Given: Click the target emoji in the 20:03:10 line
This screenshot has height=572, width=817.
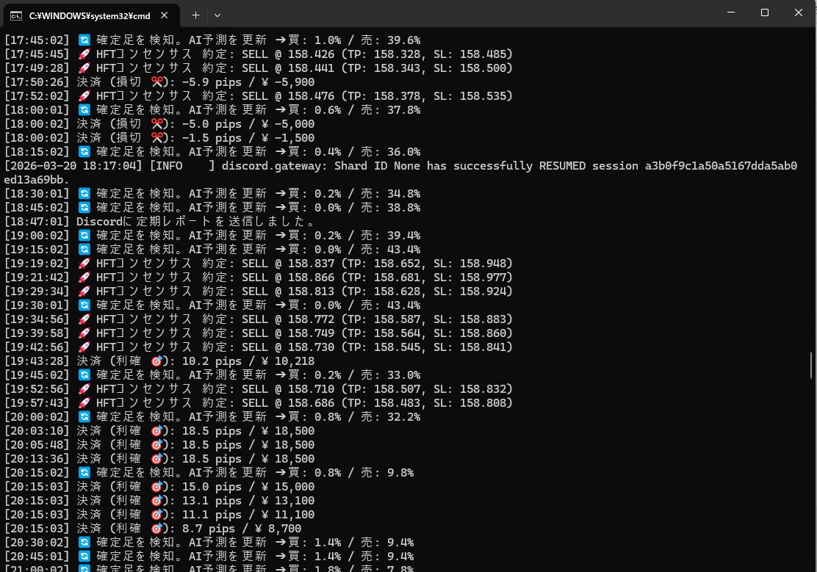Looking at the screenshot, I should [156, 431].
